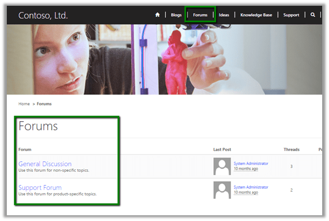This screenshot has height=221, width=329.
Task: Click the Forums page heading
Action: (x=38, y=126)
